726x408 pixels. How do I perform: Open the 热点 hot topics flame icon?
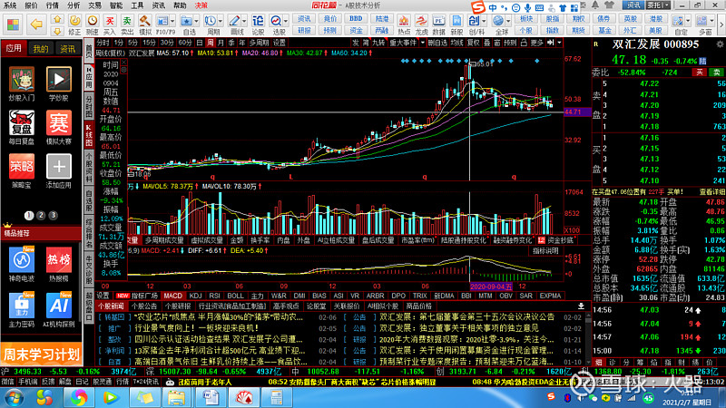pos(404,24)
